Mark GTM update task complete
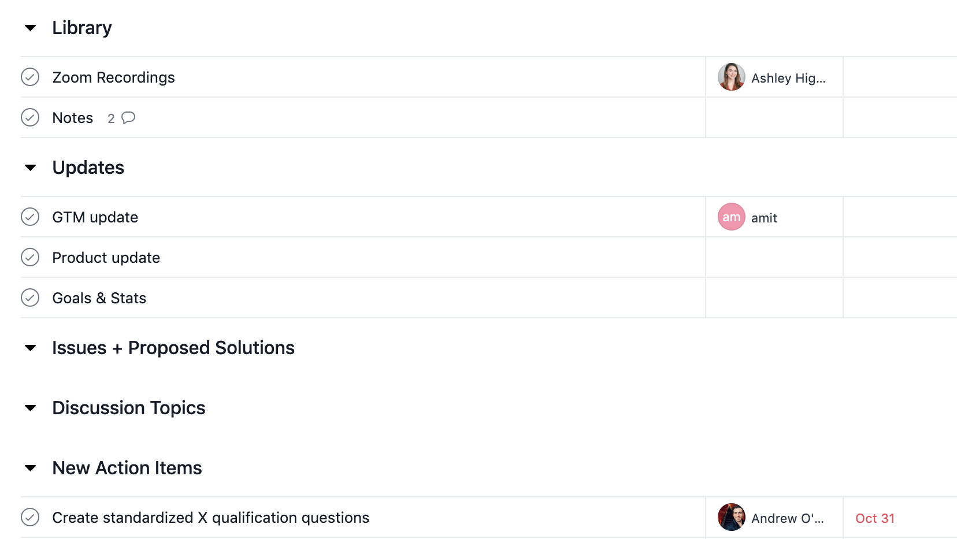This screenshot has width=957, height=539. (30, 217)
